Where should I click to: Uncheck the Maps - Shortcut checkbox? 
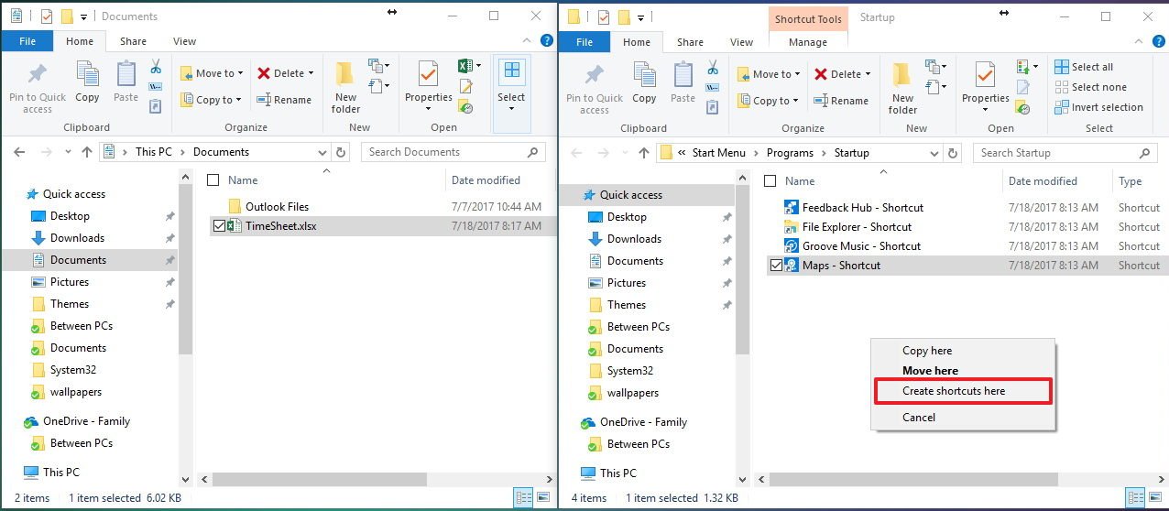pyautogui.click(x=776, y=266)
